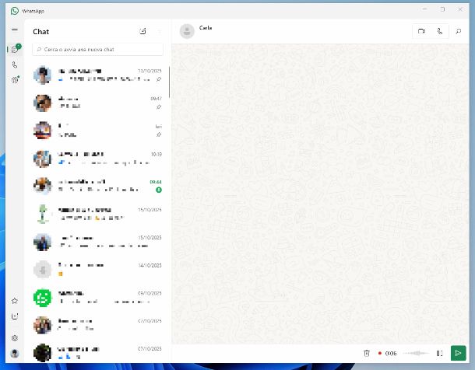Open the Chats tab in sidebar
Viewport: 475px width, 370px height.
15,50
